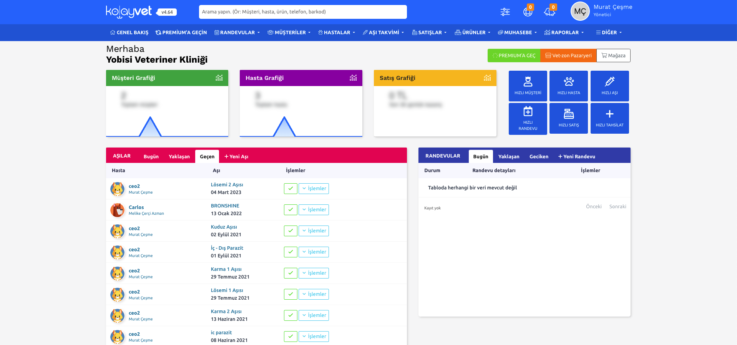Open the Hızlı Randevu shortcut

[x=528, y=119]
